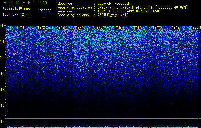Click the 0.6 kHz axis label
201x128 pixels.
click(2, 122)
